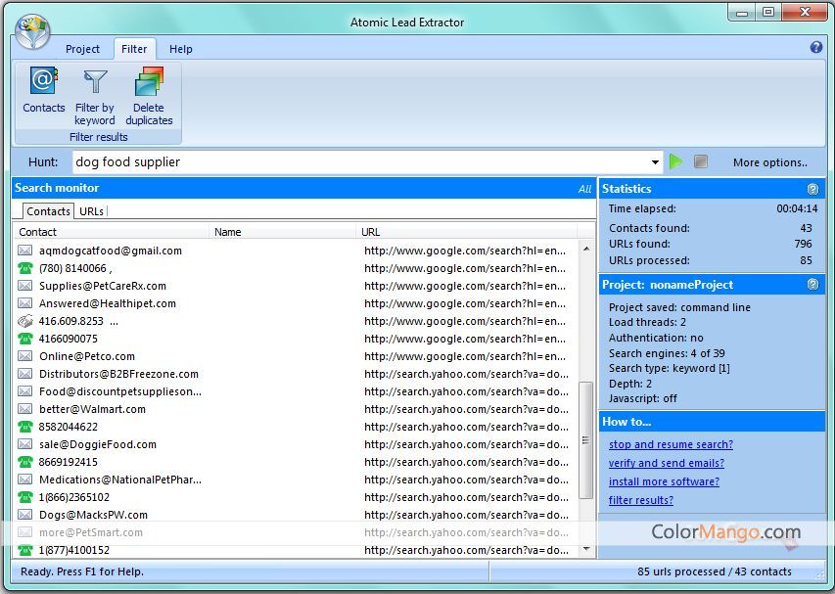Open the Contacts filter icon
835x594 pixels.
43,82
